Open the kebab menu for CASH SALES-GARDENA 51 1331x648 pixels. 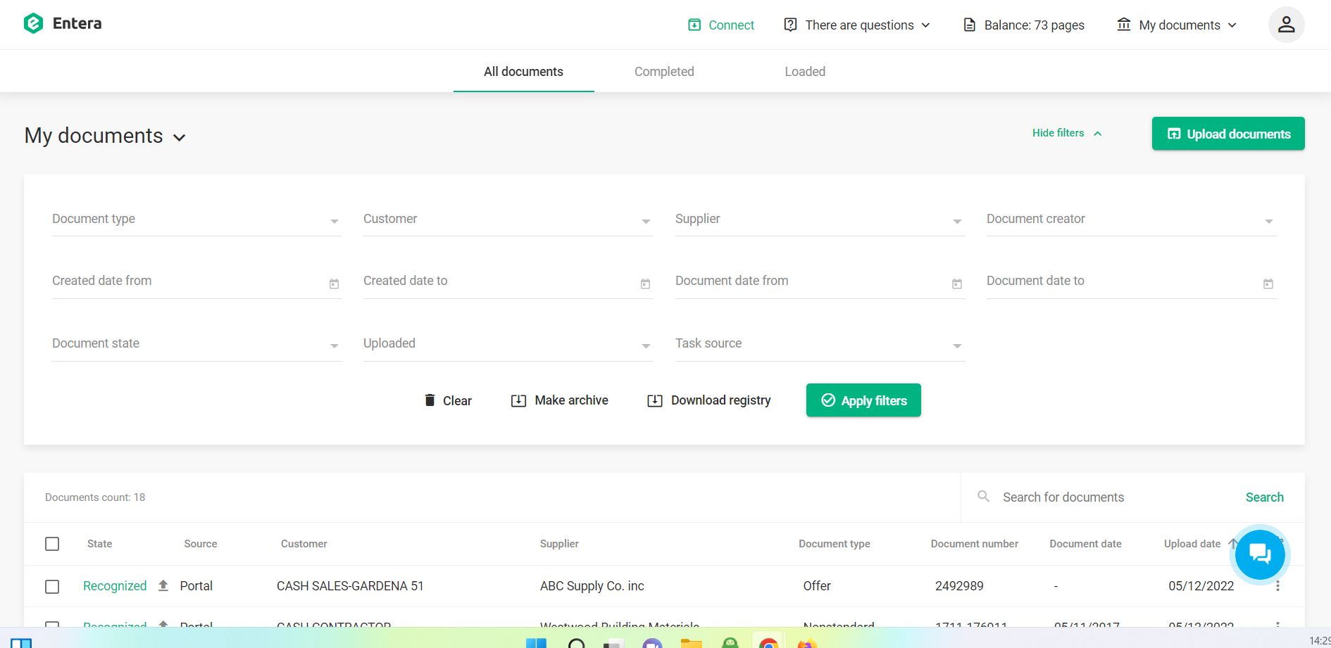(1277, 585)
